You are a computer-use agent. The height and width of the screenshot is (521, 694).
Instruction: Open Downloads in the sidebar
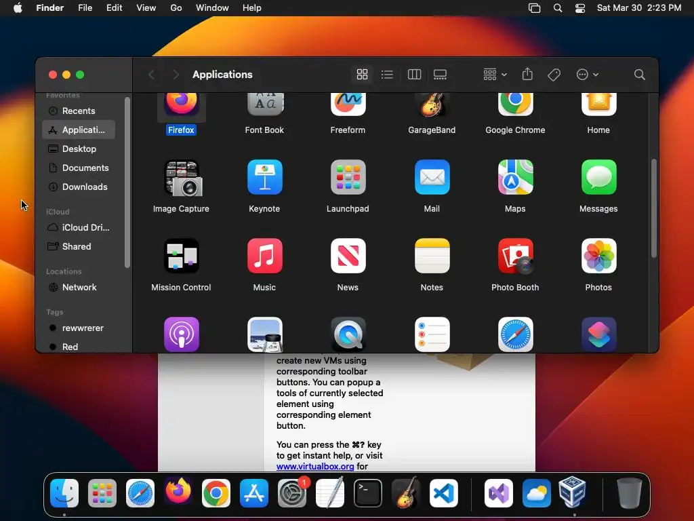(79, 187)
